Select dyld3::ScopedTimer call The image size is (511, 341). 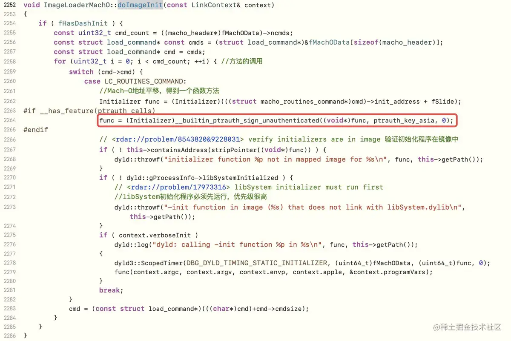tap(148, 263)
